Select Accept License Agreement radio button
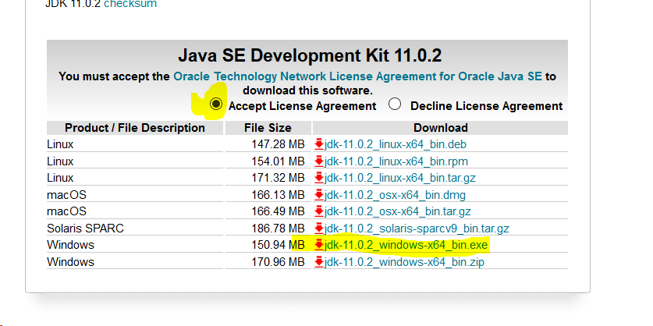This screenshot has height=326, width=653. (216, 104)
